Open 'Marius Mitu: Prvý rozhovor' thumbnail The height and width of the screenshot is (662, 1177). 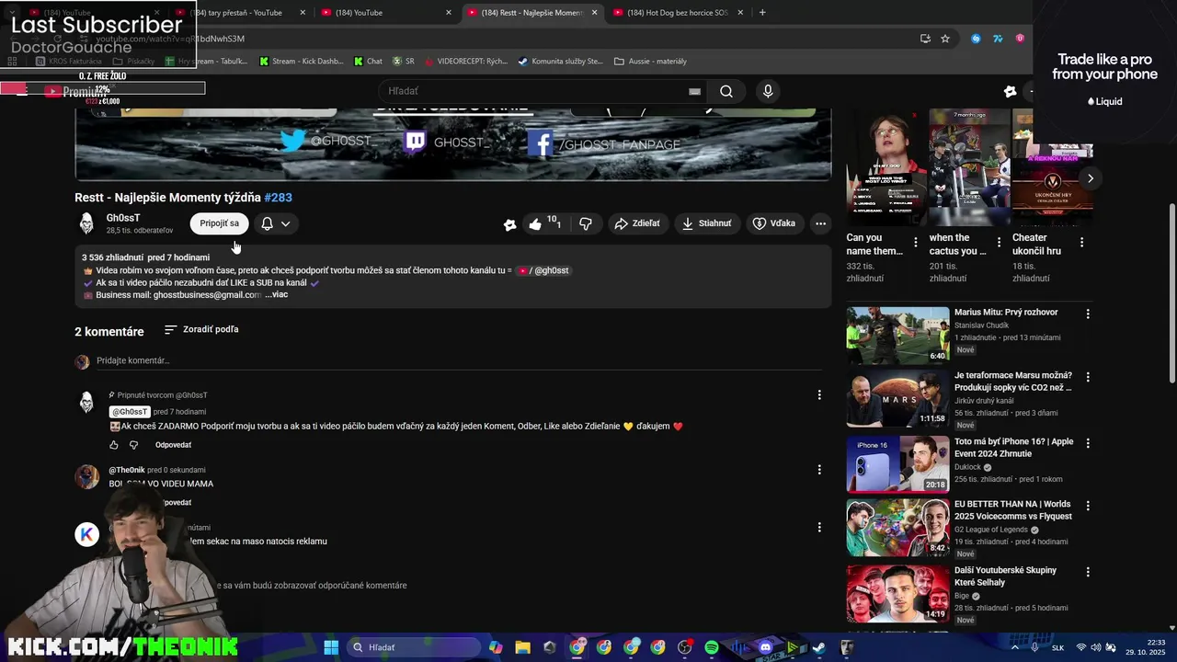pyautogui.click(x=897, y=336)
